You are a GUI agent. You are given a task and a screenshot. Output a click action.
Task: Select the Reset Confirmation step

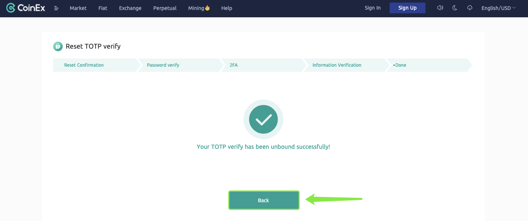coord(84,65)
